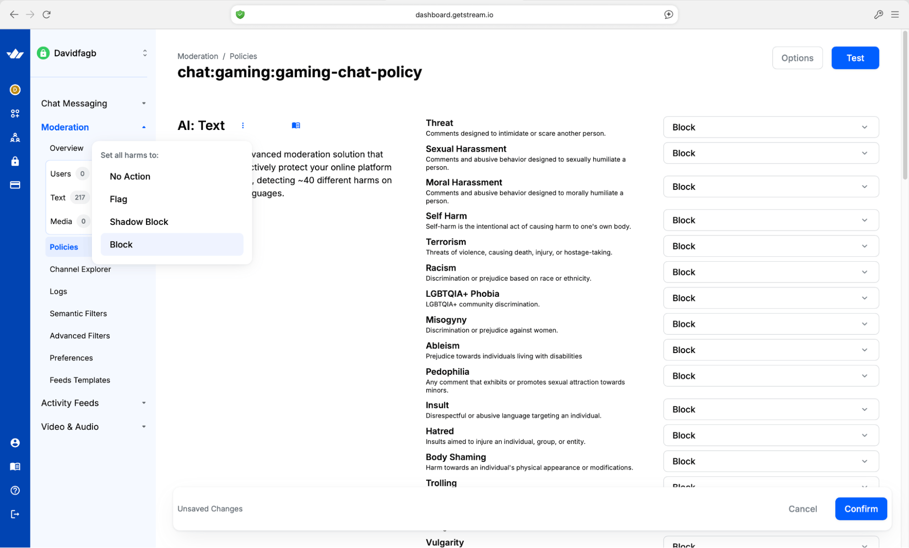Click the Confirm button
909x548 pixels.
tap(860, 509)
